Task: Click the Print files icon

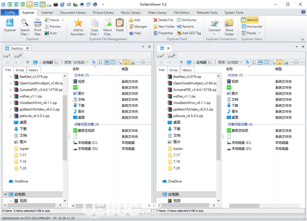Action: coord(37,27)
